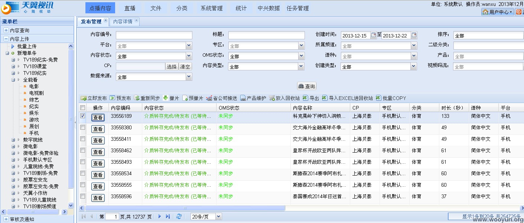Collapse the 内容上传 menu section

(x=6, y=39)
